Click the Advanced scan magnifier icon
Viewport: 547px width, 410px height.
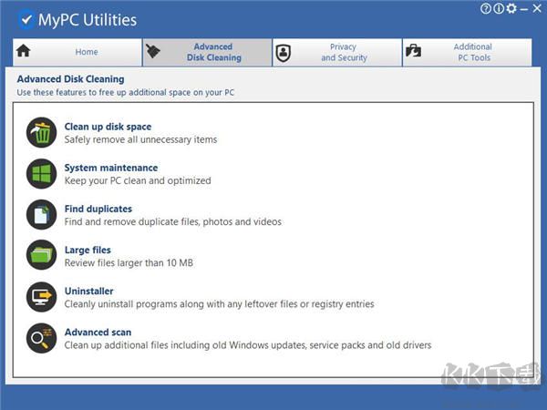[42, 338]
